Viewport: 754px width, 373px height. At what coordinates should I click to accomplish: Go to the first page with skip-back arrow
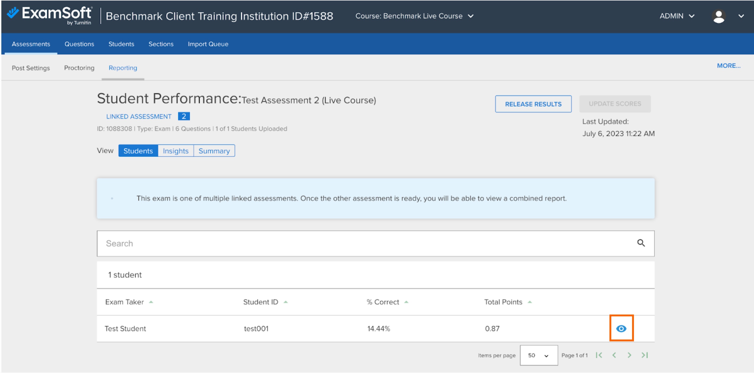click(599, 355)
